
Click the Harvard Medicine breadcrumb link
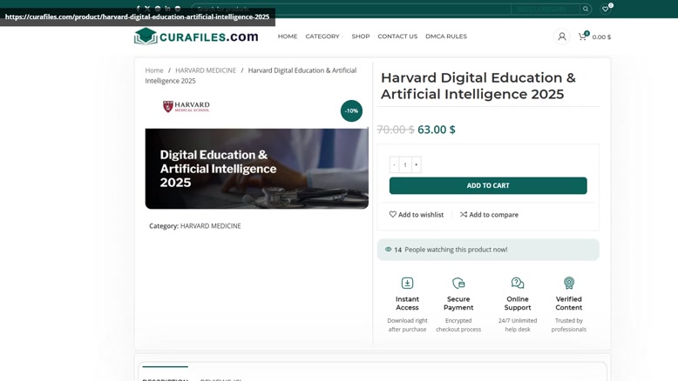206,70
